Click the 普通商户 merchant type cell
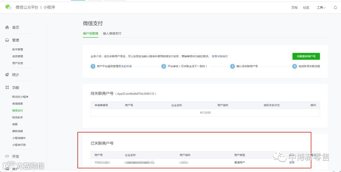This screenshot has height=172, width=341. pos(240,163)
